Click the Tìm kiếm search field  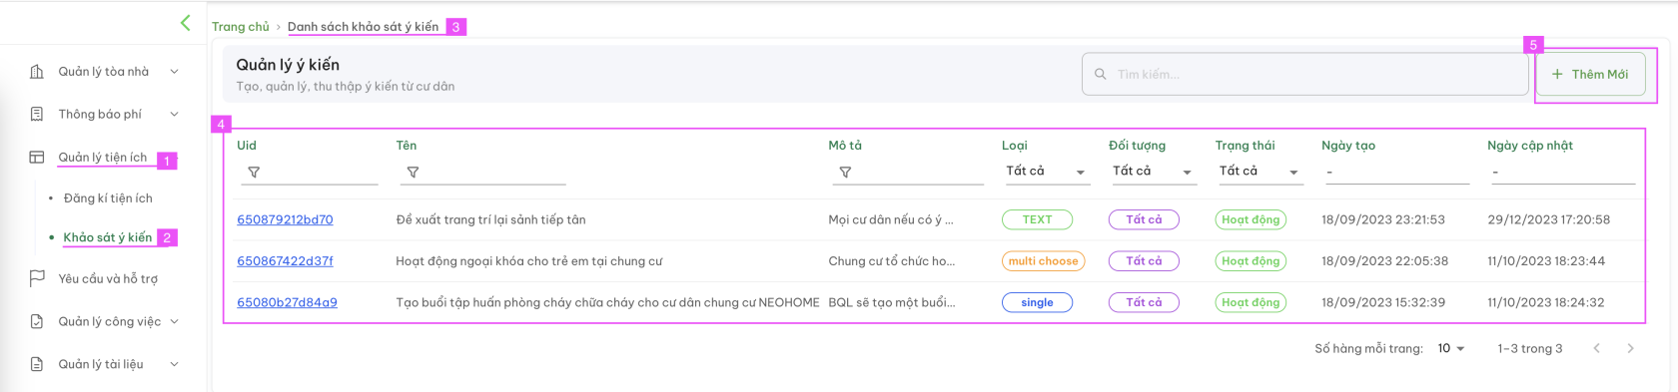point(1305,74)
